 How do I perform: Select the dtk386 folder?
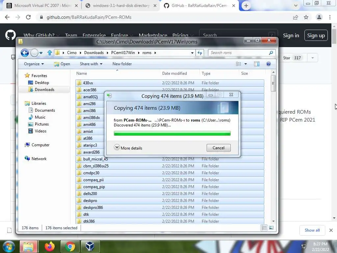(x=170, y=221)
